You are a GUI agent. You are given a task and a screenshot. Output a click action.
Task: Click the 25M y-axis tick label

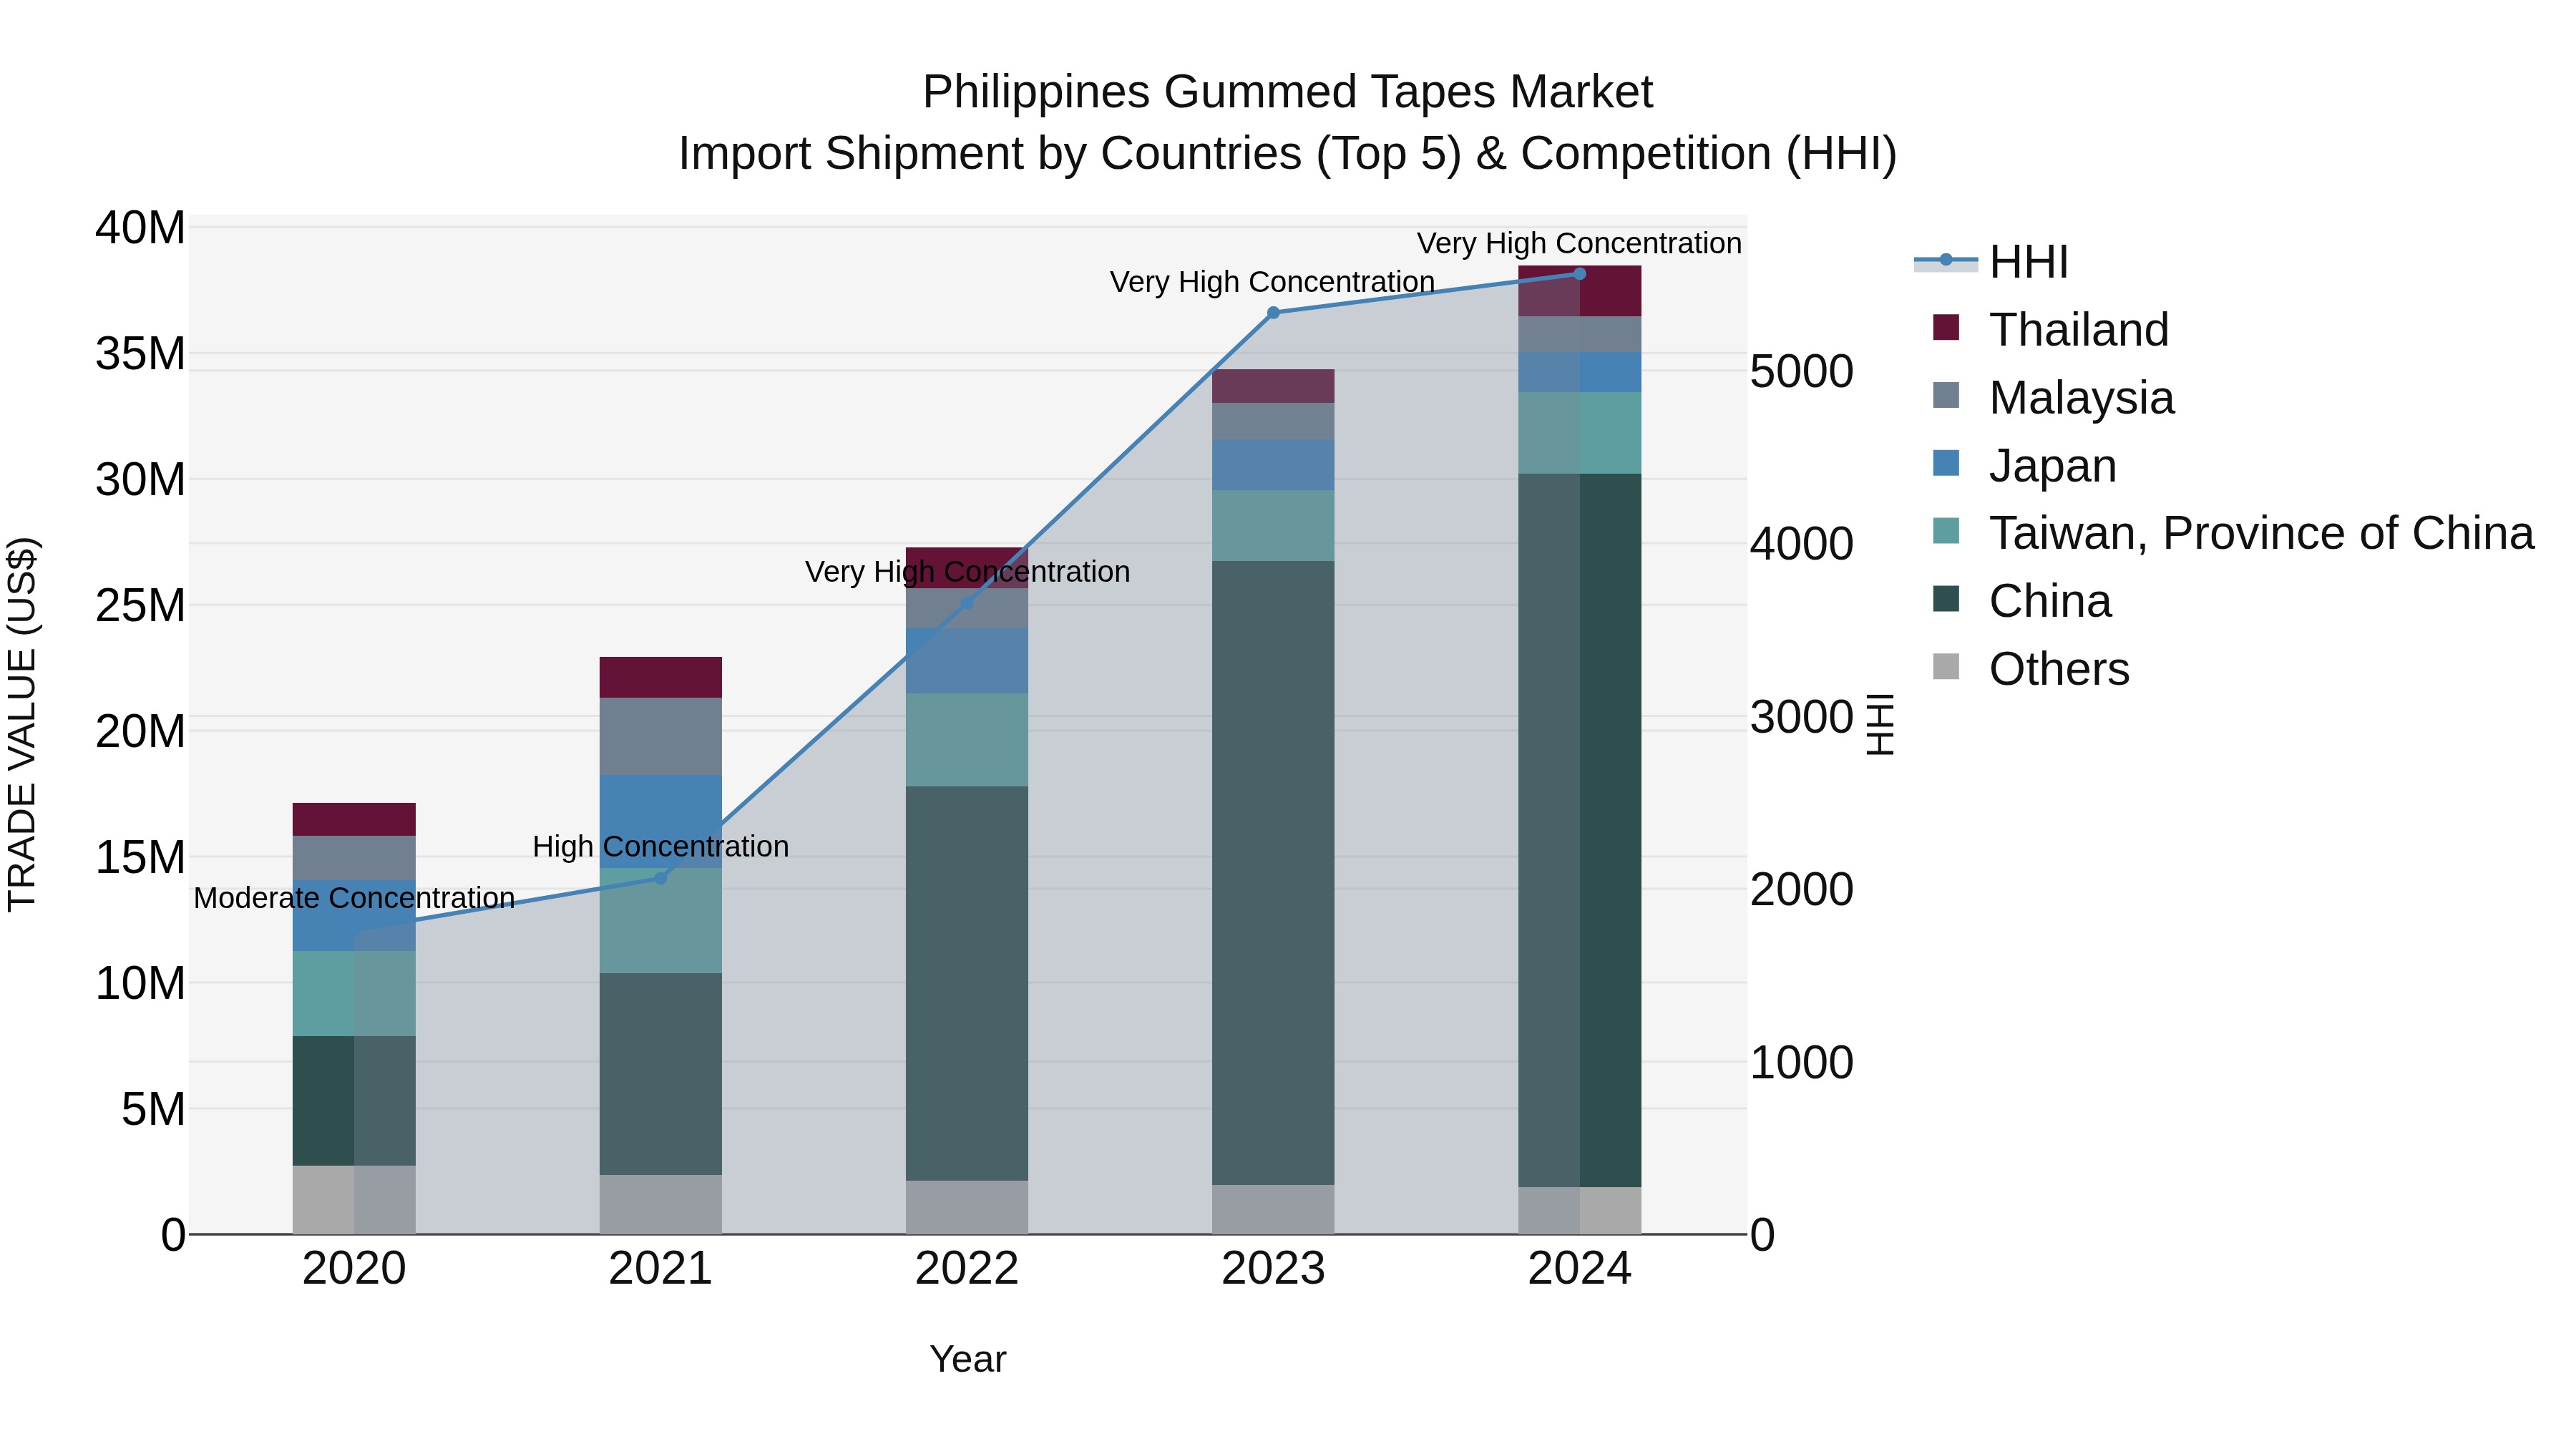[x=140, y=606]
